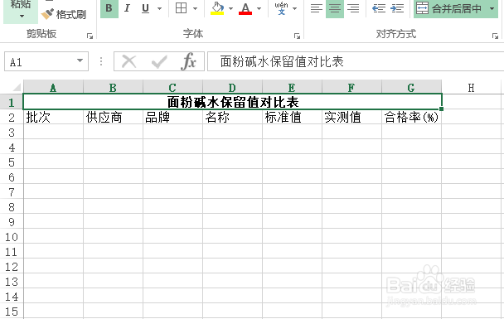
Task: Click formula bar expand dots handle
Action: tap(101, 61)
